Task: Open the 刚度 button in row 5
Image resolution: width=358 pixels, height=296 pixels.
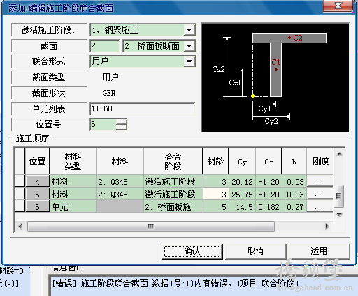Action: 320,194
